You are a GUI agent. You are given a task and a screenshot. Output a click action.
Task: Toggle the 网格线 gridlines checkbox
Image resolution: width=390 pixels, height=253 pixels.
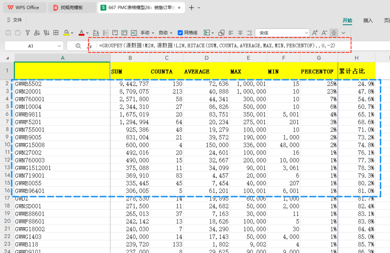[x=180, y=33]
